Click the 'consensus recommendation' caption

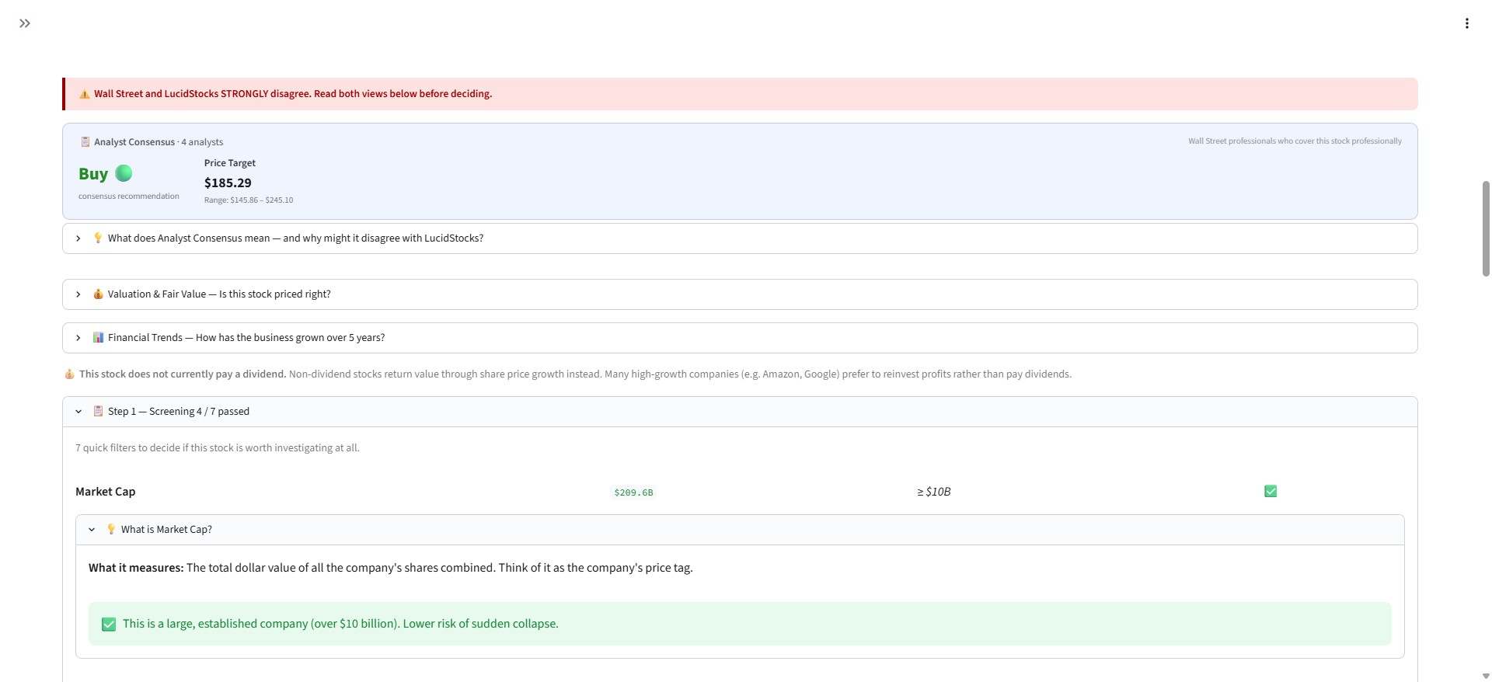[x=129, y=196]
